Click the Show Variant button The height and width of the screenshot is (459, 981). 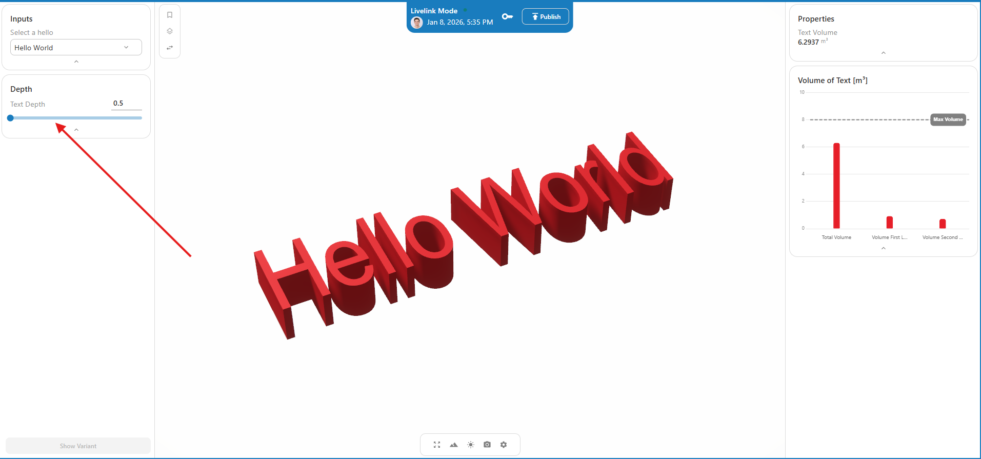[x=78, y=446]
